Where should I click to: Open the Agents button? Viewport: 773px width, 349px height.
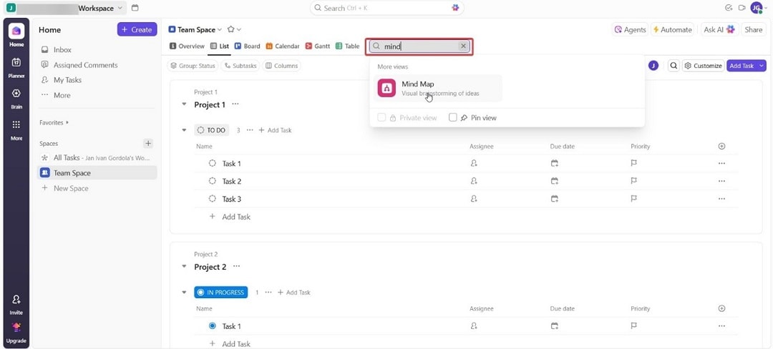click(x=630, y=29)
